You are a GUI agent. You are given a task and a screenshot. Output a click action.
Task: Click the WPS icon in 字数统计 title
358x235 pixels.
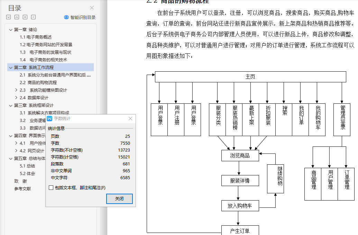click(49, 119)
